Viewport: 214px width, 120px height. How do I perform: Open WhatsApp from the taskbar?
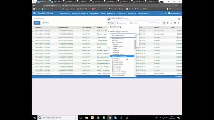coord(104,118)
